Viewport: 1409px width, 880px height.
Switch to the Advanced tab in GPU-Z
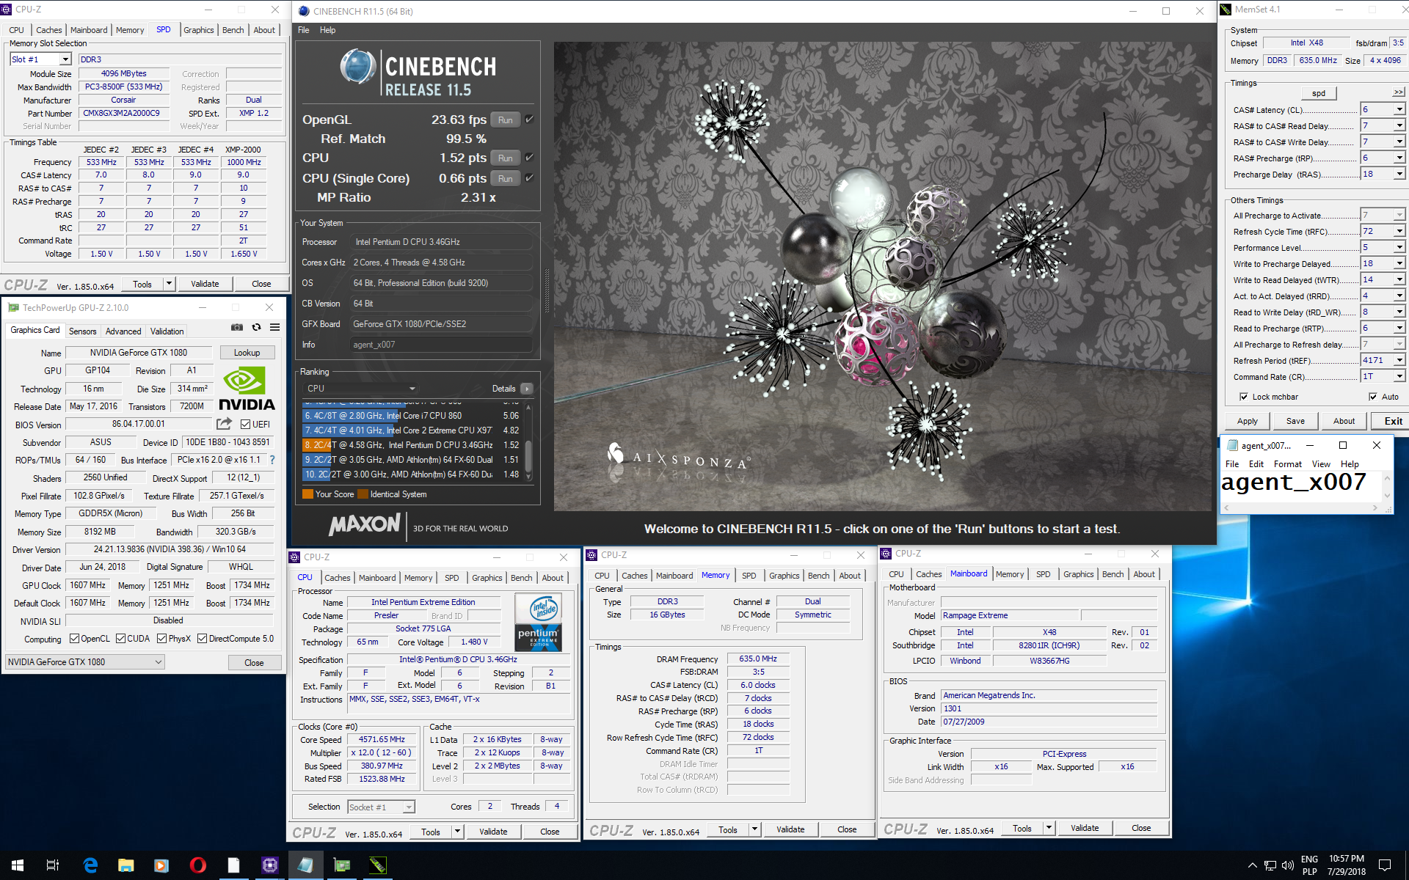pyautogui.click(x=123, y=331)
